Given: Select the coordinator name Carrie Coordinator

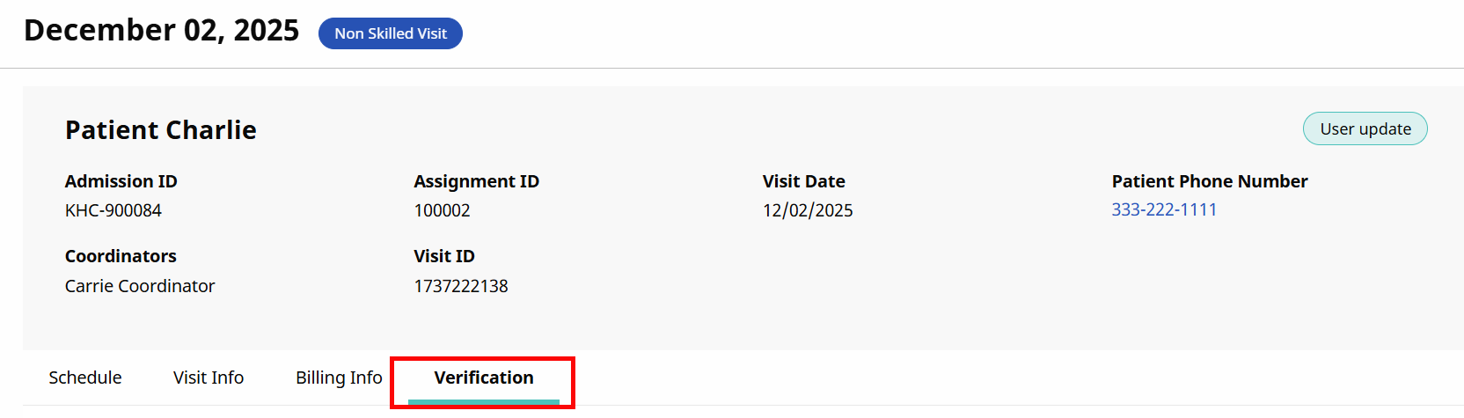Looking at the screenshot, I should (x=140, y=286).
